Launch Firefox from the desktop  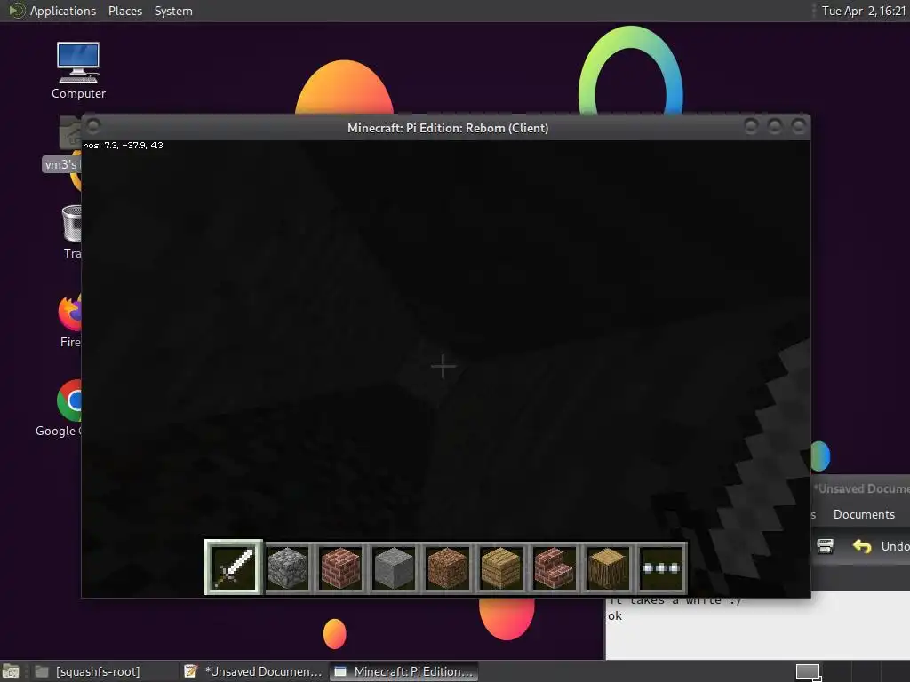point(70,320)
